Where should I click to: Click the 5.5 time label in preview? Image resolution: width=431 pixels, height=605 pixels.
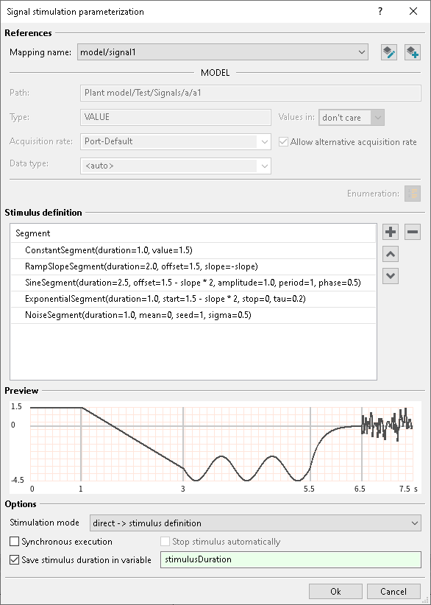point(309,489)
